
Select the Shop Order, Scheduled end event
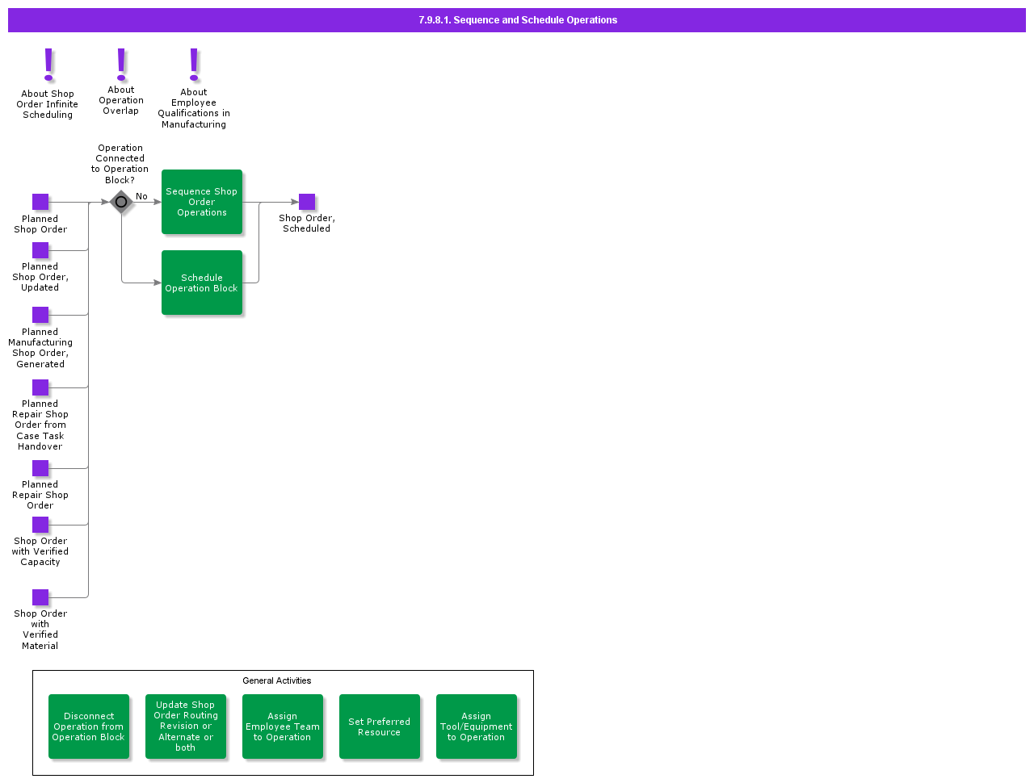[307, 202]
